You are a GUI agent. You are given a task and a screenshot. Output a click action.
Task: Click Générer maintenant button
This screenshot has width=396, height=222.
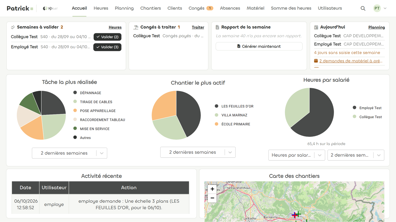click(259, 46)
